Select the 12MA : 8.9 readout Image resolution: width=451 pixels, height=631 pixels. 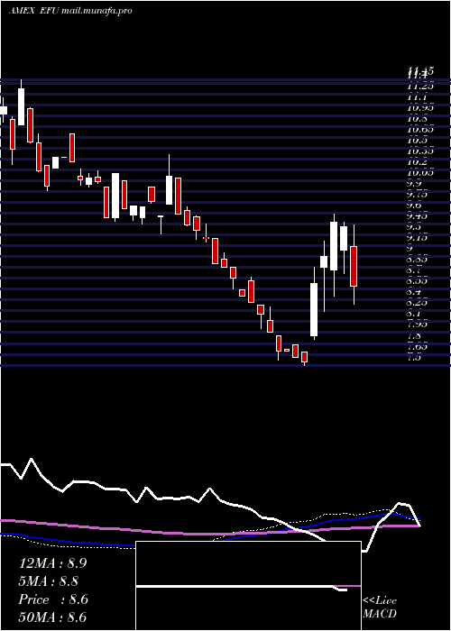(x=52, y=563)
